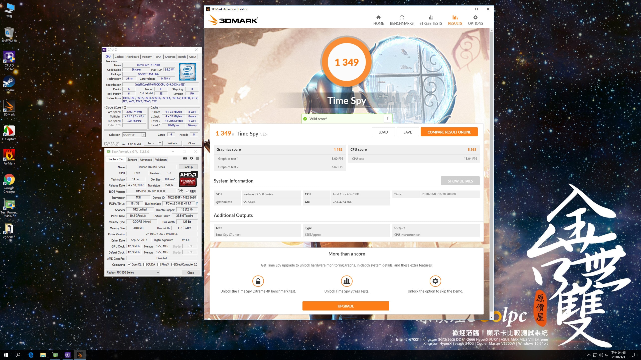Open the 3DMark desktop shortcut
The height and width of the screenshot is (360, 641).
click(x=9, y=108)
